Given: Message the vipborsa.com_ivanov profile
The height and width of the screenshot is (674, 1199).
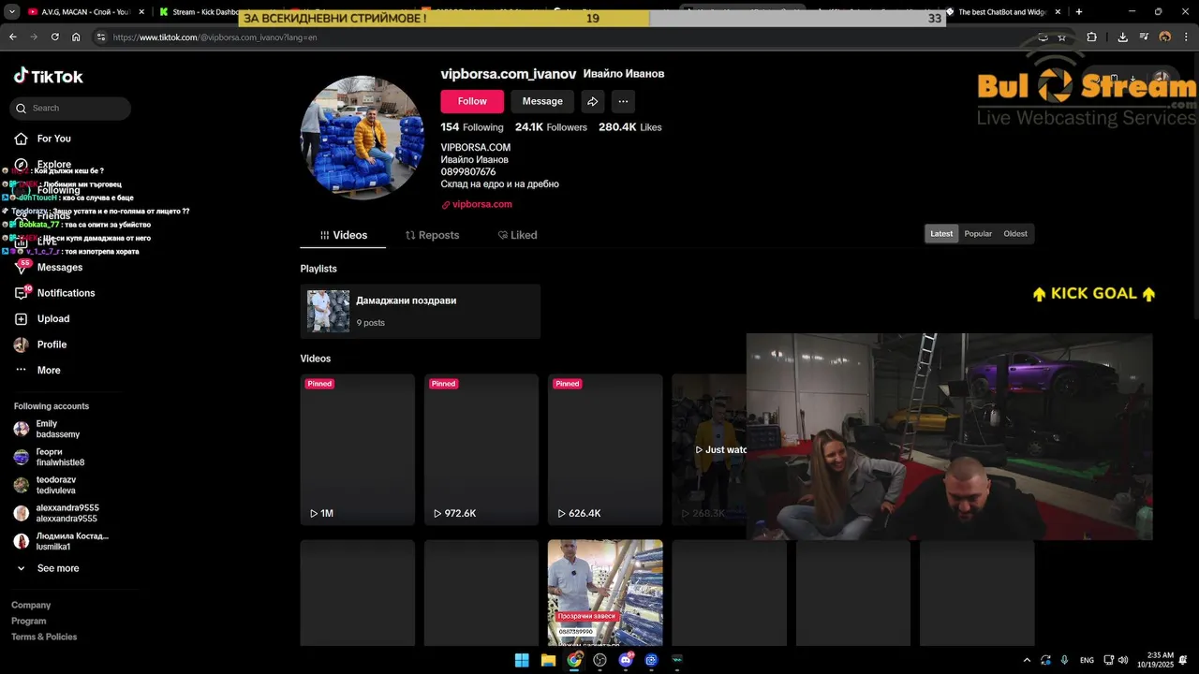Looking at the screenshot, I should [x=542, y=101].
